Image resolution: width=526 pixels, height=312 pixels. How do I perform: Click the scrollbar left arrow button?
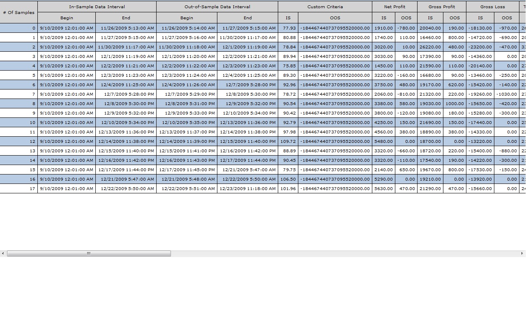[3, 254]
